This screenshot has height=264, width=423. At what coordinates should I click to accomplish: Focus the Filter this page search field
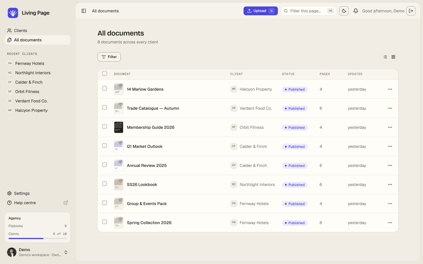[x=309, y=11]
